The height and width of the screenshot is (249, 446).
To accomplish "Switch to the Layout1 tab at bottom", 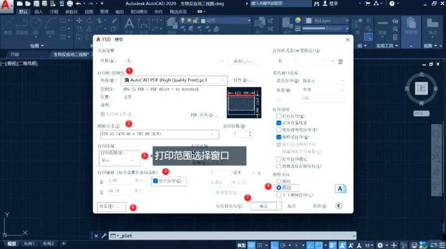I will point(29,244).
